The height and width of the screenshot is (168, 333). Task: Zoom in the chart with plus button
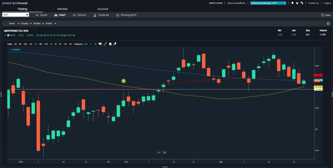165,152
